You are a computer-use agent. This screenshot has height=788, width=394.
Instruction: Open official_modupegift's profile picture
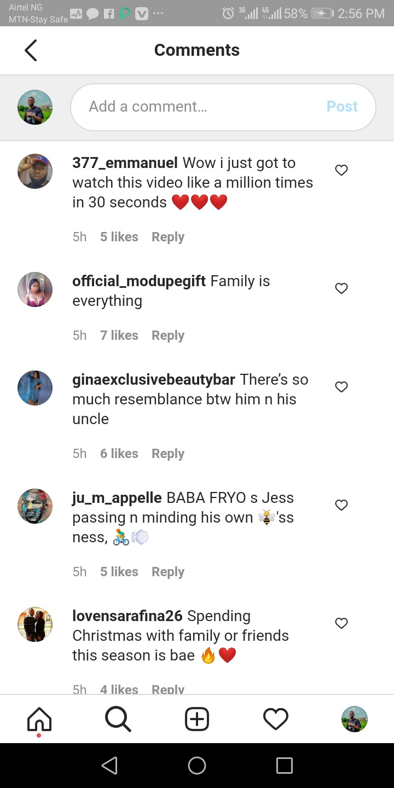click(x=35, y=289)
